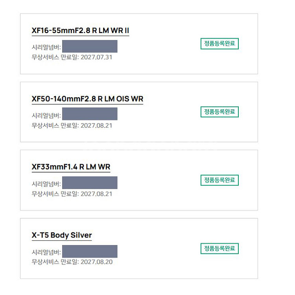This screenshot has height=295, width=295.
Task: Open the XF50-140mmF2.8 R LM OIS WR link
Action: point(87,99)
